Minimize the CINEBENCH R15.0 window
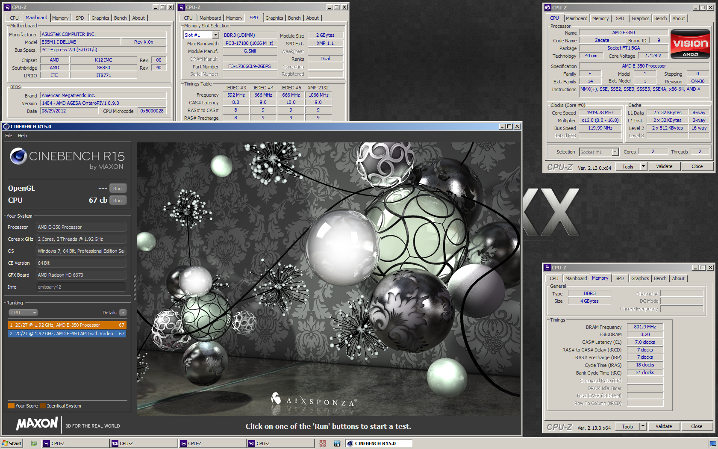The width and height of the screenshot is (718, 449). (x=502, y=127)
